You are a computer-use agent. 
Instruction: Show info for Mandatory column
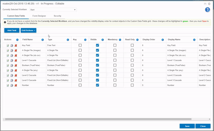pyautogui.click(x=120, y=40)
